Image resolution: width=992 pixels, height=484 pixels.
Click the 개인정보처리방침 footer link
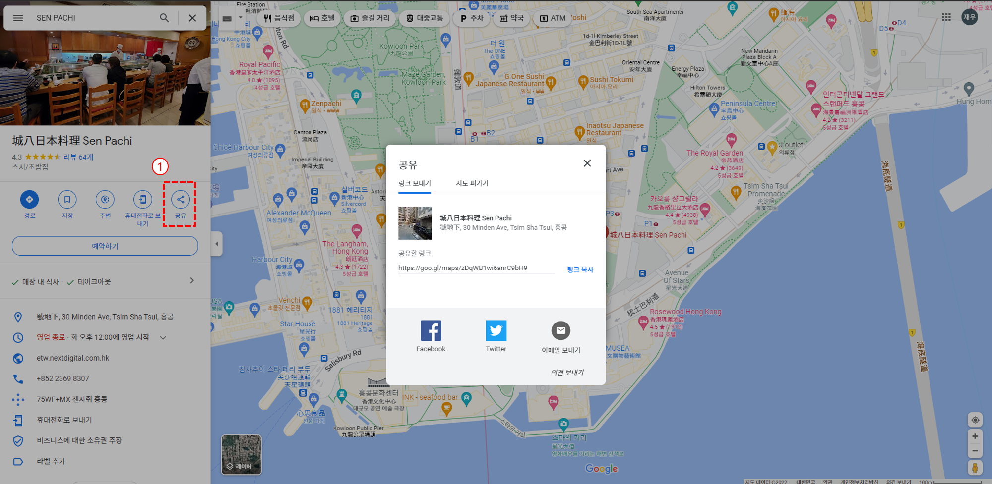click(x=859, y=481)
